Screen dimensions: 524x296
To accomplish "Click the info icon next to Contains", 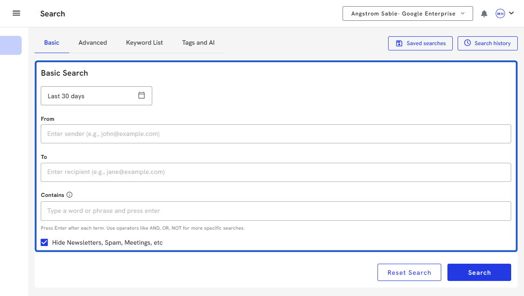I will (69, 195).
